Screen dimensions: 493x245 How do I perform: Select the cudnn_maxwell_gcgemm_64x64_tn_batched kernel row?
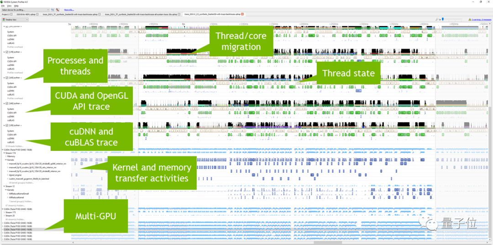click(28, 179)
